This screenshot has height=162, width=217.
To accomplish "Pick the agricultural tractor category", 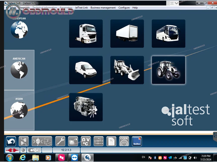I will (168, 70).
